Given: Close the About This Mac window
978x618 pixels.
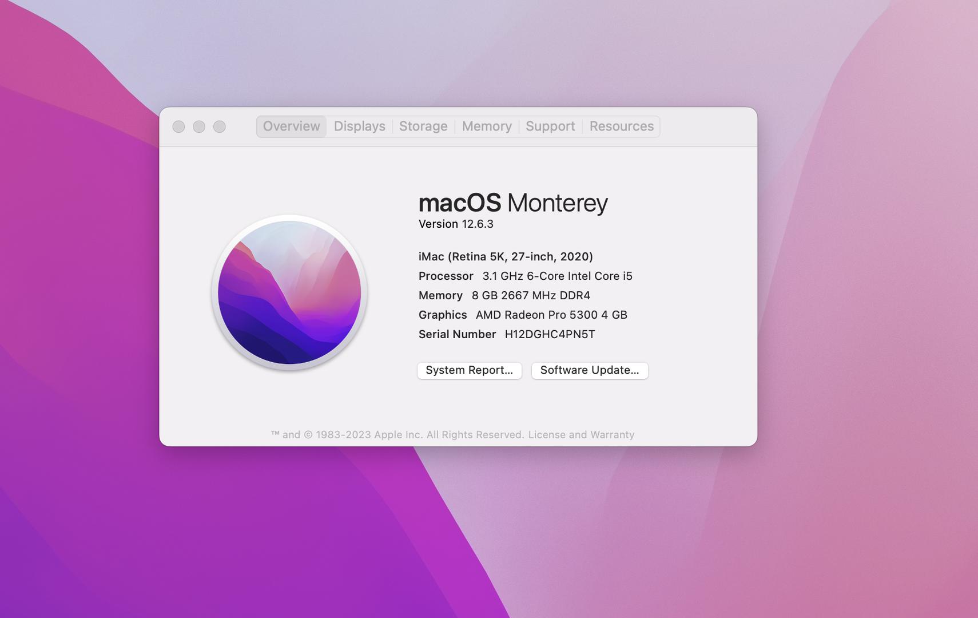Looking at the screenshot, I should (x=178, y=126).
